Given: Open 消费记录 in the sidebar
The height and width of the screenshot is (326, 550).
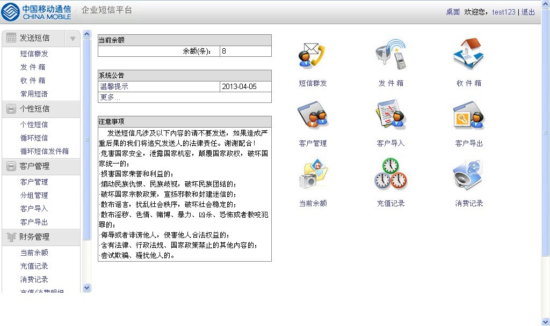Looking at the screenshot, I should 34,279.
